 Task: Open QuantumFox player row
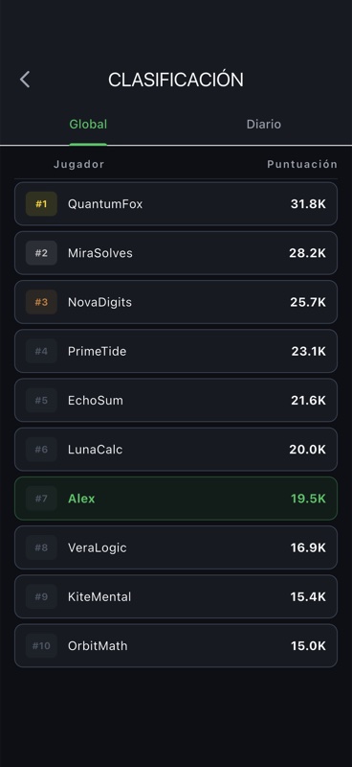point(176,204)
